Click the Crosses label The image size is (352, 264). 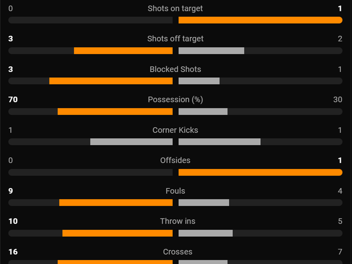pyautogui.click(x=178, y=252)
